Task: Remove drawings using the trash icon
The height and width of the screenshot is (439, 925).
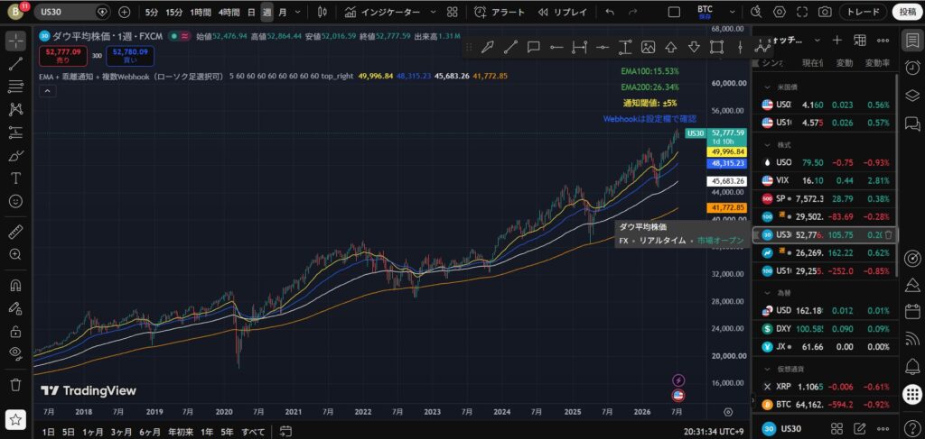Action: [16, 385]
